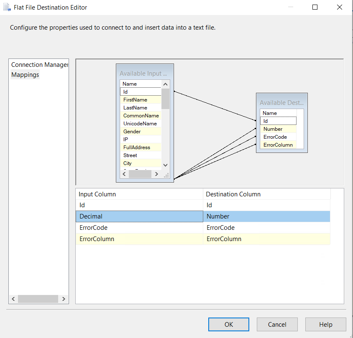Image resolution: width=353 pixels, height=338 pixels.
Task: Switch to the Mappings page
Action: (25, 75)
